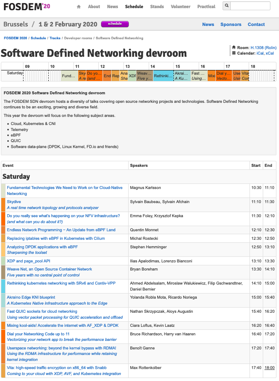Select the 'Ana Sha' block in timeline
This screenshot has height=381, width=279.
(124, 76)
